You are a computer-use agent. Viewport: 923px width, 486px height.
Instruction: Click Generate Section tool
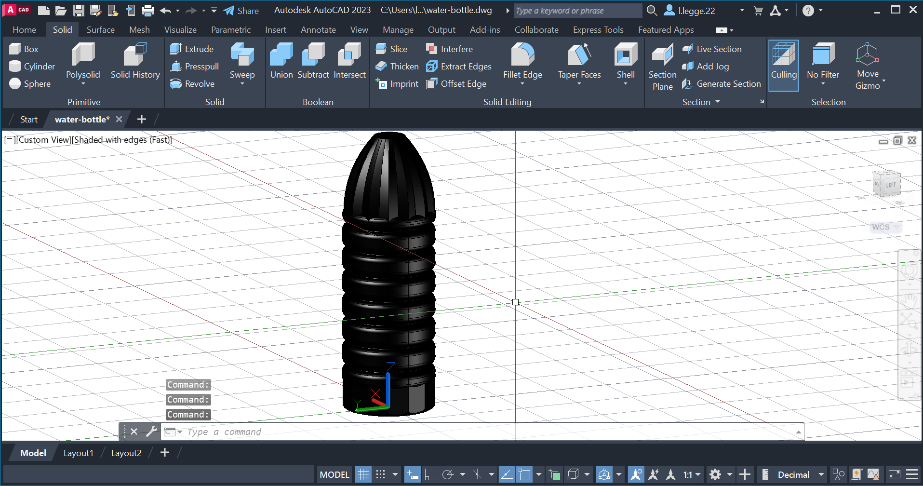[x=721, y=83]
